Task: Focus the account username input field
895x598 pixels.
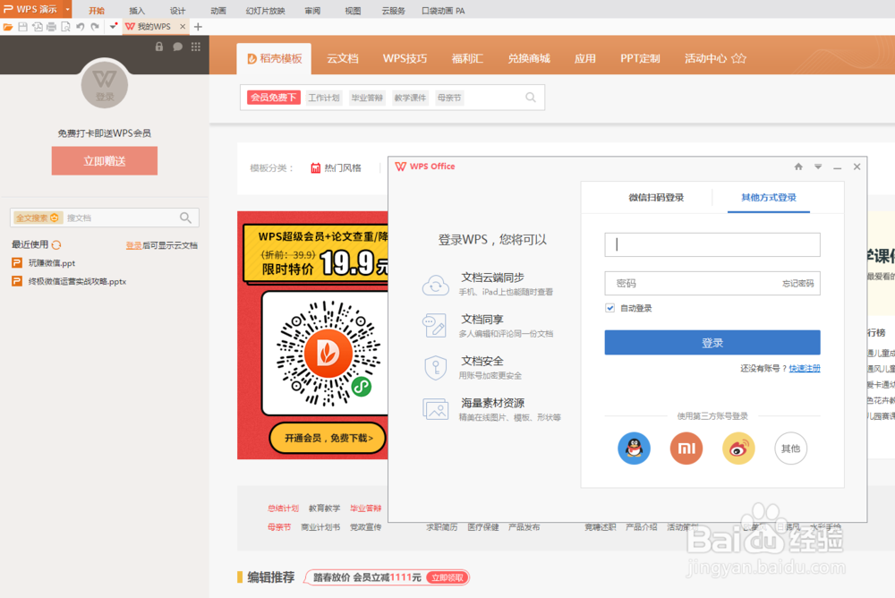Action: [712, 244]
